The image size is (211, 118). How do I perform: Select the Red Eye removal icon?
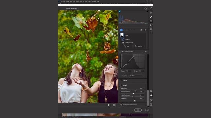(x=151, y=25)
